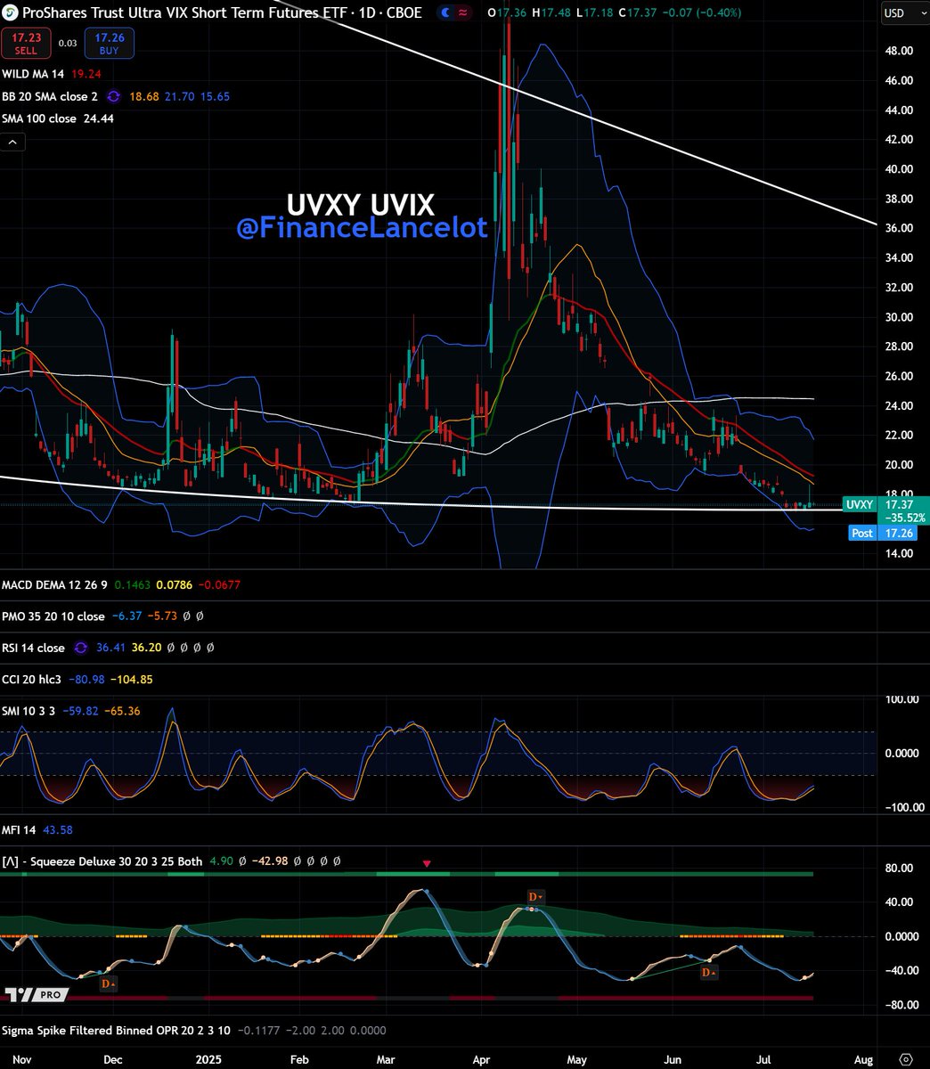Collapse the indicator legend chevron

12,142
